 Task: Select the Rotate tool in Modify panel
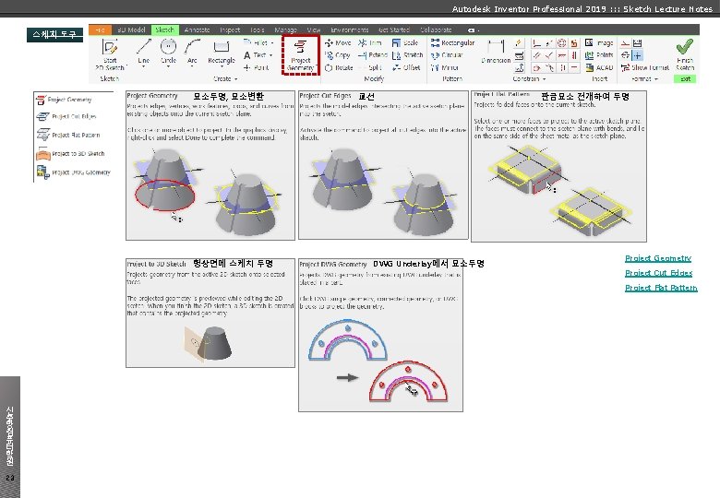coord(339,67)
